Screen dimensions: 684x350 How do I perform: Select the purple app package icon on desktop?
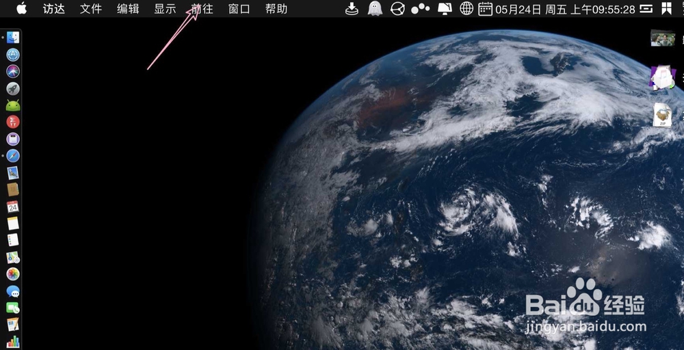click(663, 77)
